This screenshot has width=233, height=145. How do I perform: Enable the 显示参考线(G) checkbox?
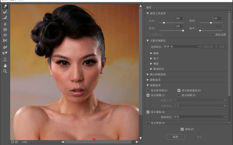[x=148, y=90]
